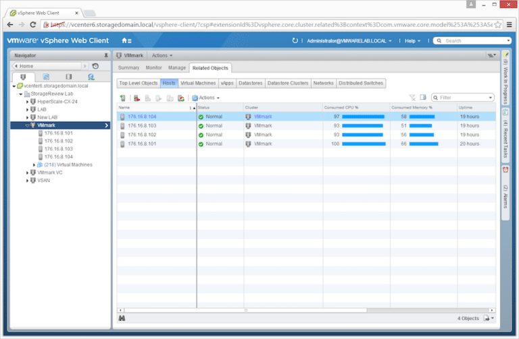Screen dimensions: 519x339
Task: Open the Alarms side panel
Action: pos(505,191)
